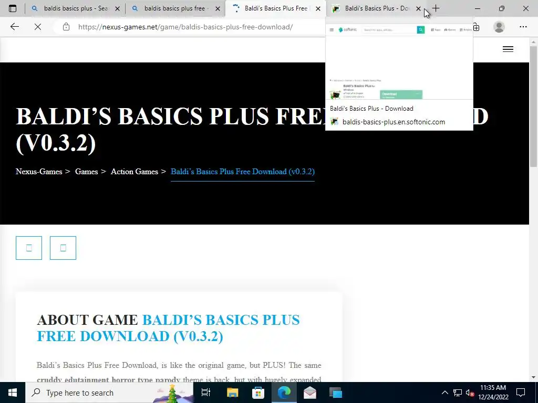Open the tab actions menu icon
538x403 pixels.
click(x=13, y=8)
